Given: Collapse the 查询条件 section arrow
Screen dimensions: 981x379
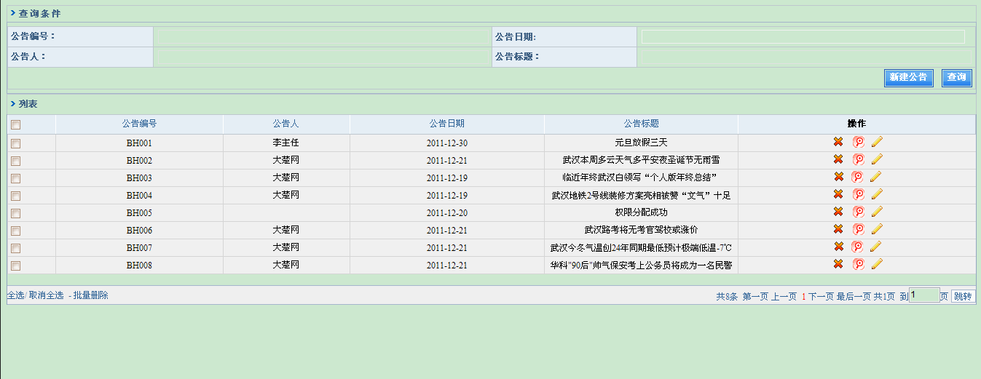Looking at the screenshot, I should 13,13.
